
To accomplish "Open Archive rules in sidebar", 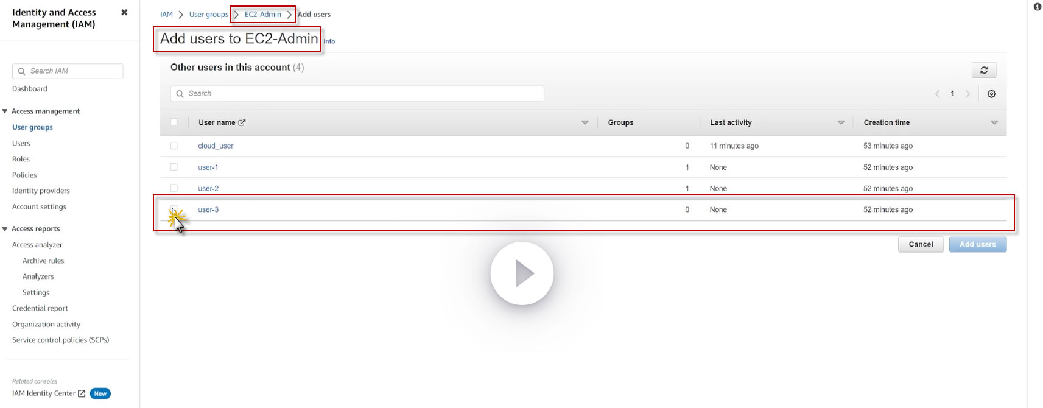I will point(43,261).
